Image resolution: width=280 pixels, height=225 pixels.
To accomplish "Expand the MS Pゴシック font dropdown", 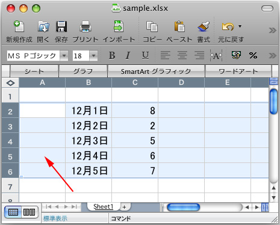I will tap(64, 55).
